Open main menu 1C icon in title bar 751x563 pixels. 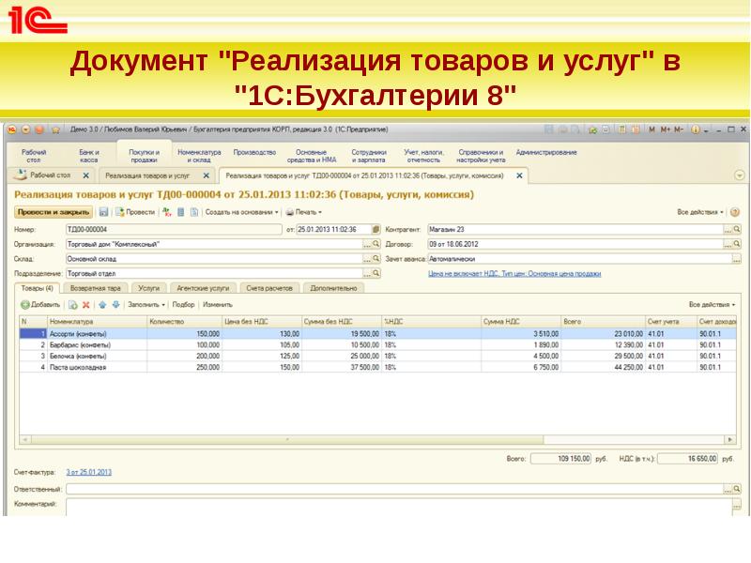coord(12,129)
